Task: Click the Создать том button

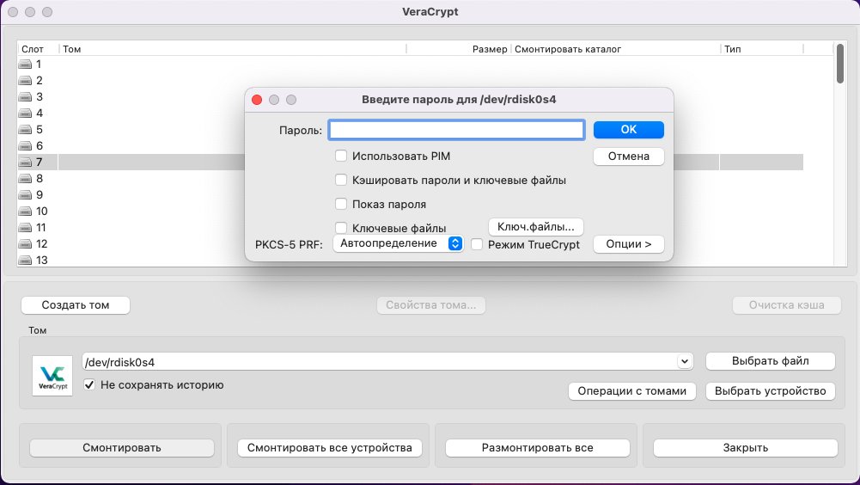Action: tap(76, 304)
